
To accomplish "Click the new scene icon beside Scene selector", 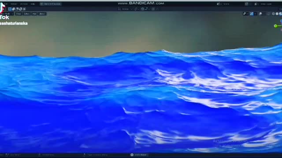I will pos(247,4).
